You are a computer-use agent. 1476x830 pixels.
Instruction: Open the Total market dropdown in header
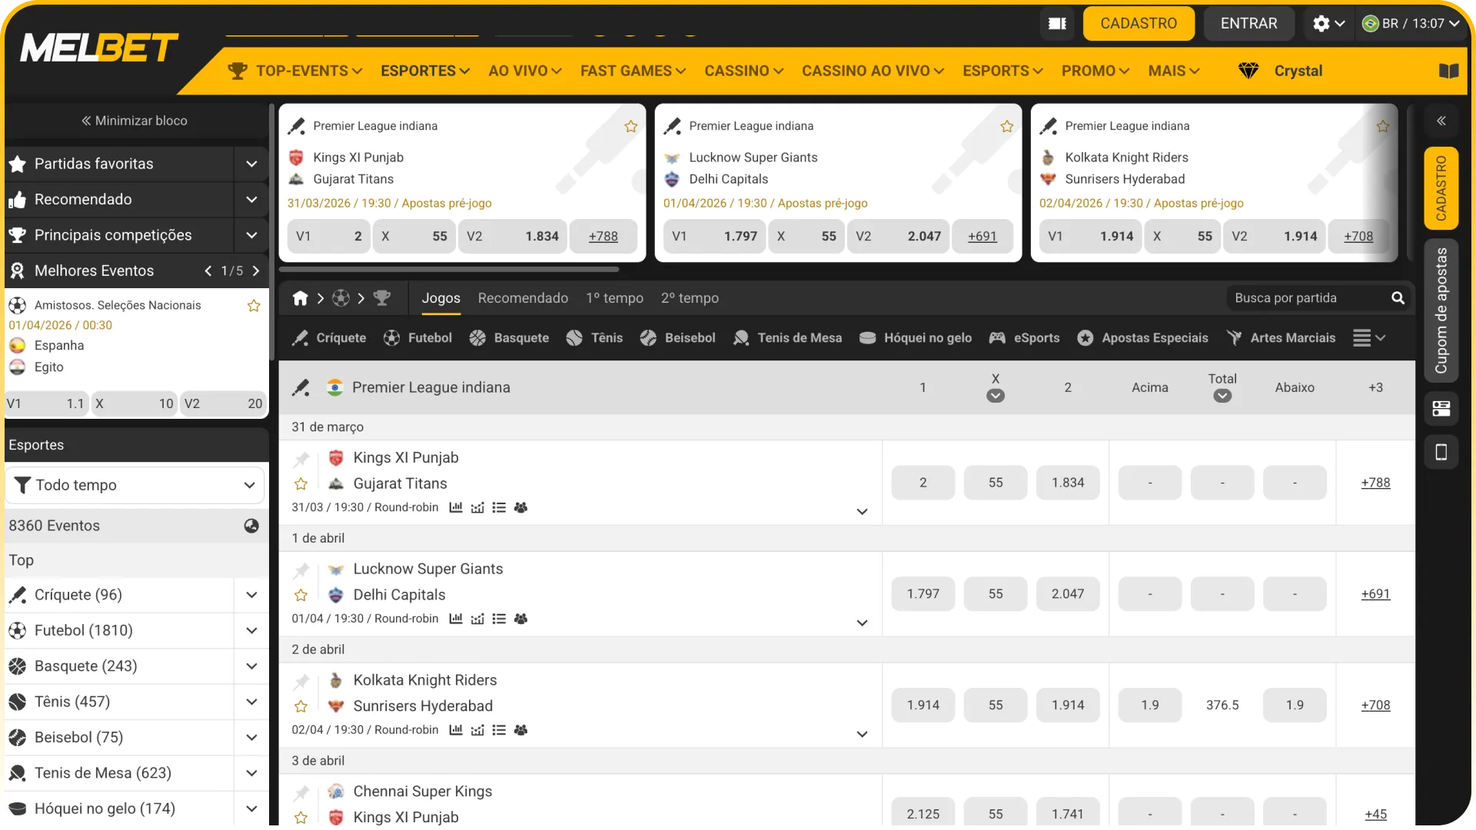[1222, 397]
